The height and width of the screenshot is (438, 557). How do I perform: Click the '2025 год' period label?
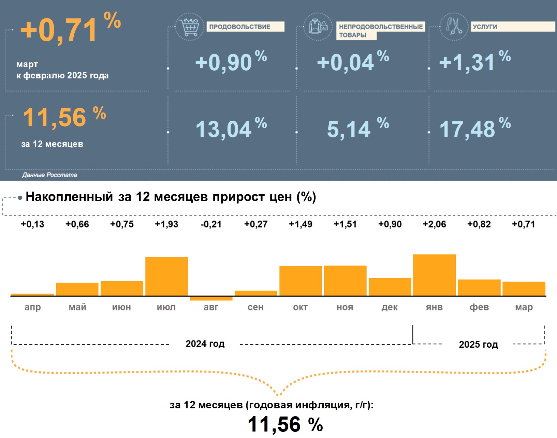coord(478,344)
